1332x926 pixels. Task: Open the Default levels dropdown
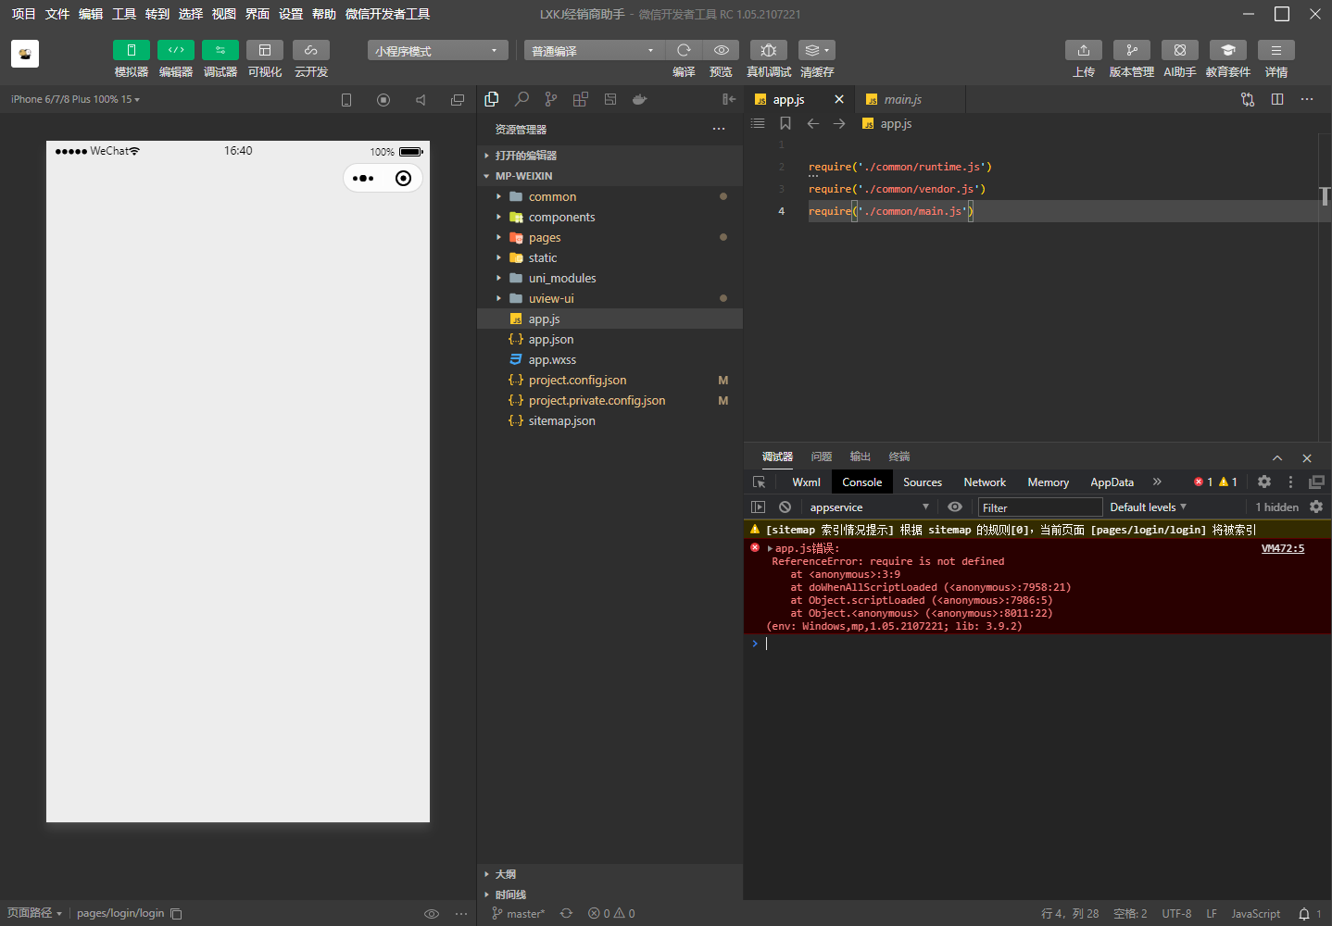pos(1148,507)
